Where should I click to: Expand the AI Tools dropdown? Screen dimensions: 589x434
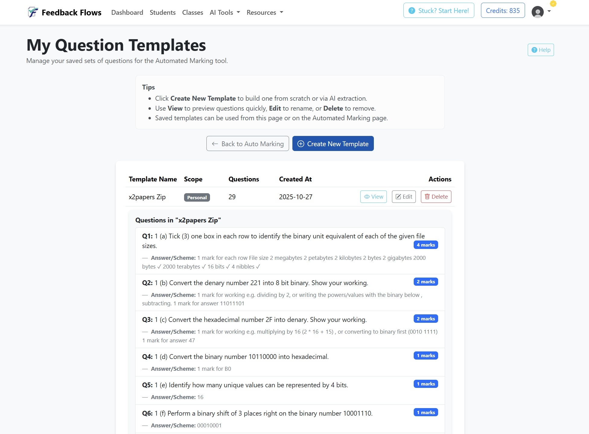pos(224,12)
